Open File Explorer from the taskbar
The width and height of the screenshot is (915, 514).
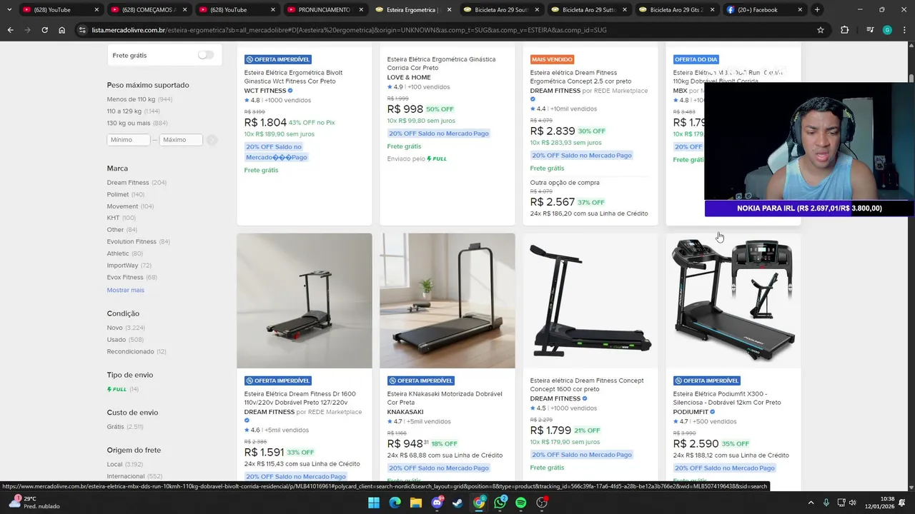[416, 503]
